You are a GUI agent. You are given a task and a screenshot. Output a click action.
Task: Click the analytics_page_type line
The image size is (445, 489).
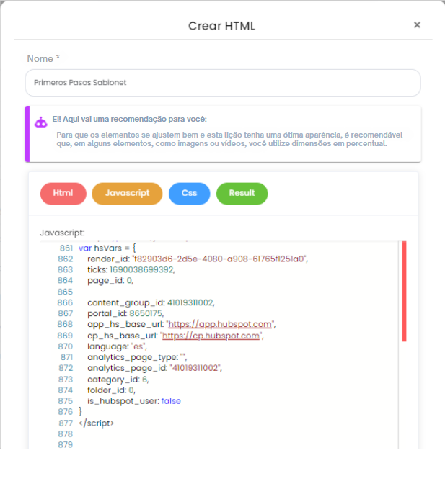pyautogui.click(x=137, y=357)
